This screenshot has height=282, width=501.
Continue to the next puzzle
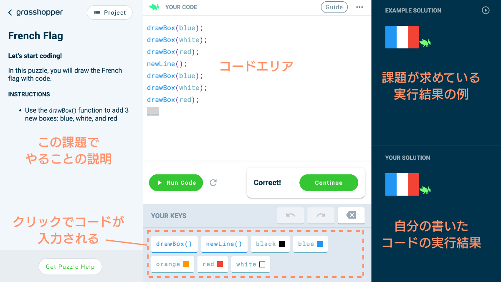[x=329, y=182]
